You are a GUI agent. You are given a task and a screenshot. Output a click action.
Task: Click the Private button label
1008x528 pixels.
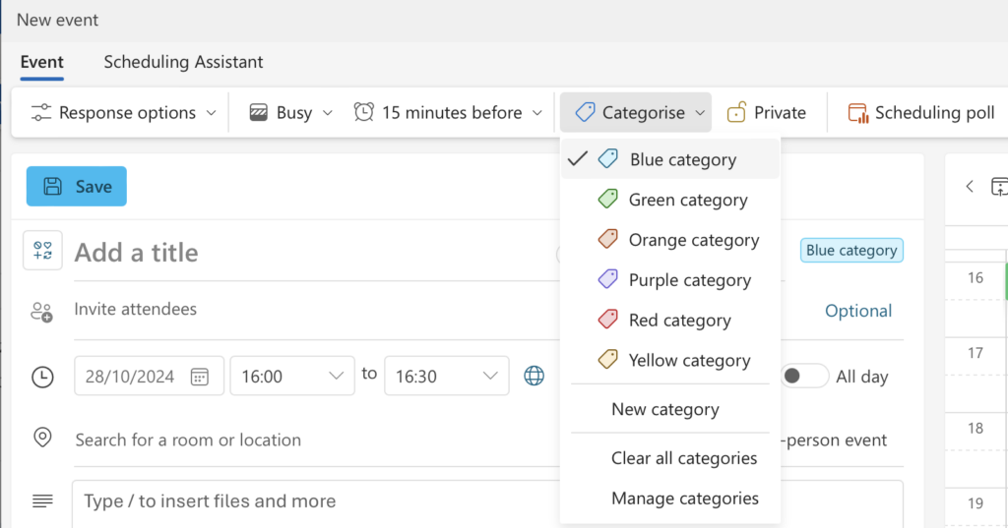click(780, 112)
